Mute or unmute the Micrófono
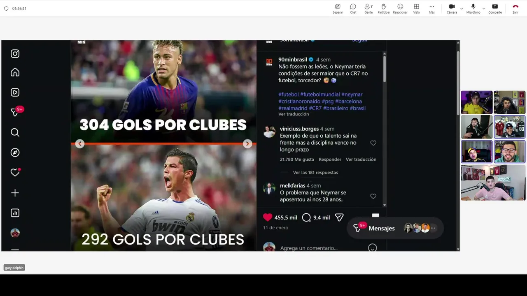Screen dimensions: 527x296 pos(473,9)
